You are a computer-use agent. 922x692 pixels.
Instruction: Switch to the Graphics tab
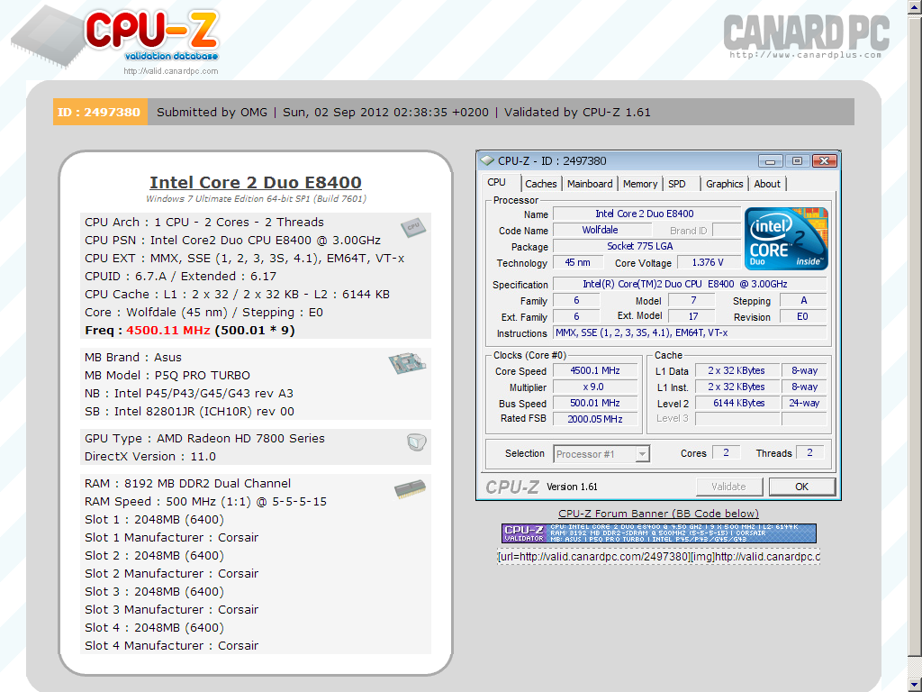(x=725, y=184)
